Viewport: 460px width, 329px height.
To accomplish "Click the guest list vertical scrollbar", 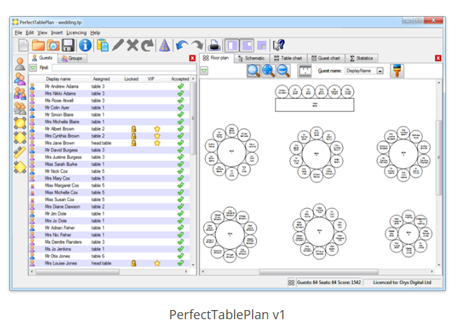I will coord(193,118).
